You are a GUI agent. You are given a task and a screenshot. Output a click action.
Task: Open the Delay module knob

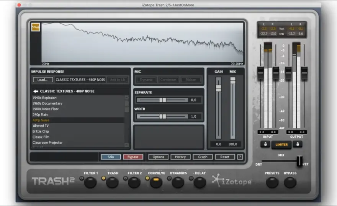pyautogui.click(x=200, y=182)
